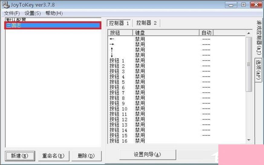This screenshot has height=165, width=264.
Task: Select the 按钮 8 row
Action: pos(177,98)
